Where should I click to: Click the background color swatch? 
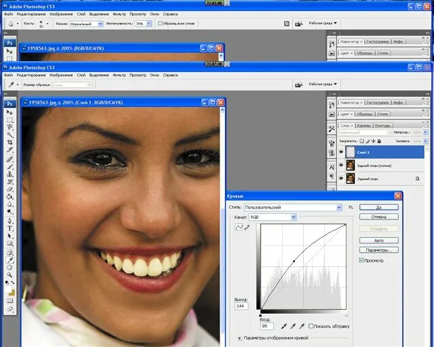click(x=13, y=293)
